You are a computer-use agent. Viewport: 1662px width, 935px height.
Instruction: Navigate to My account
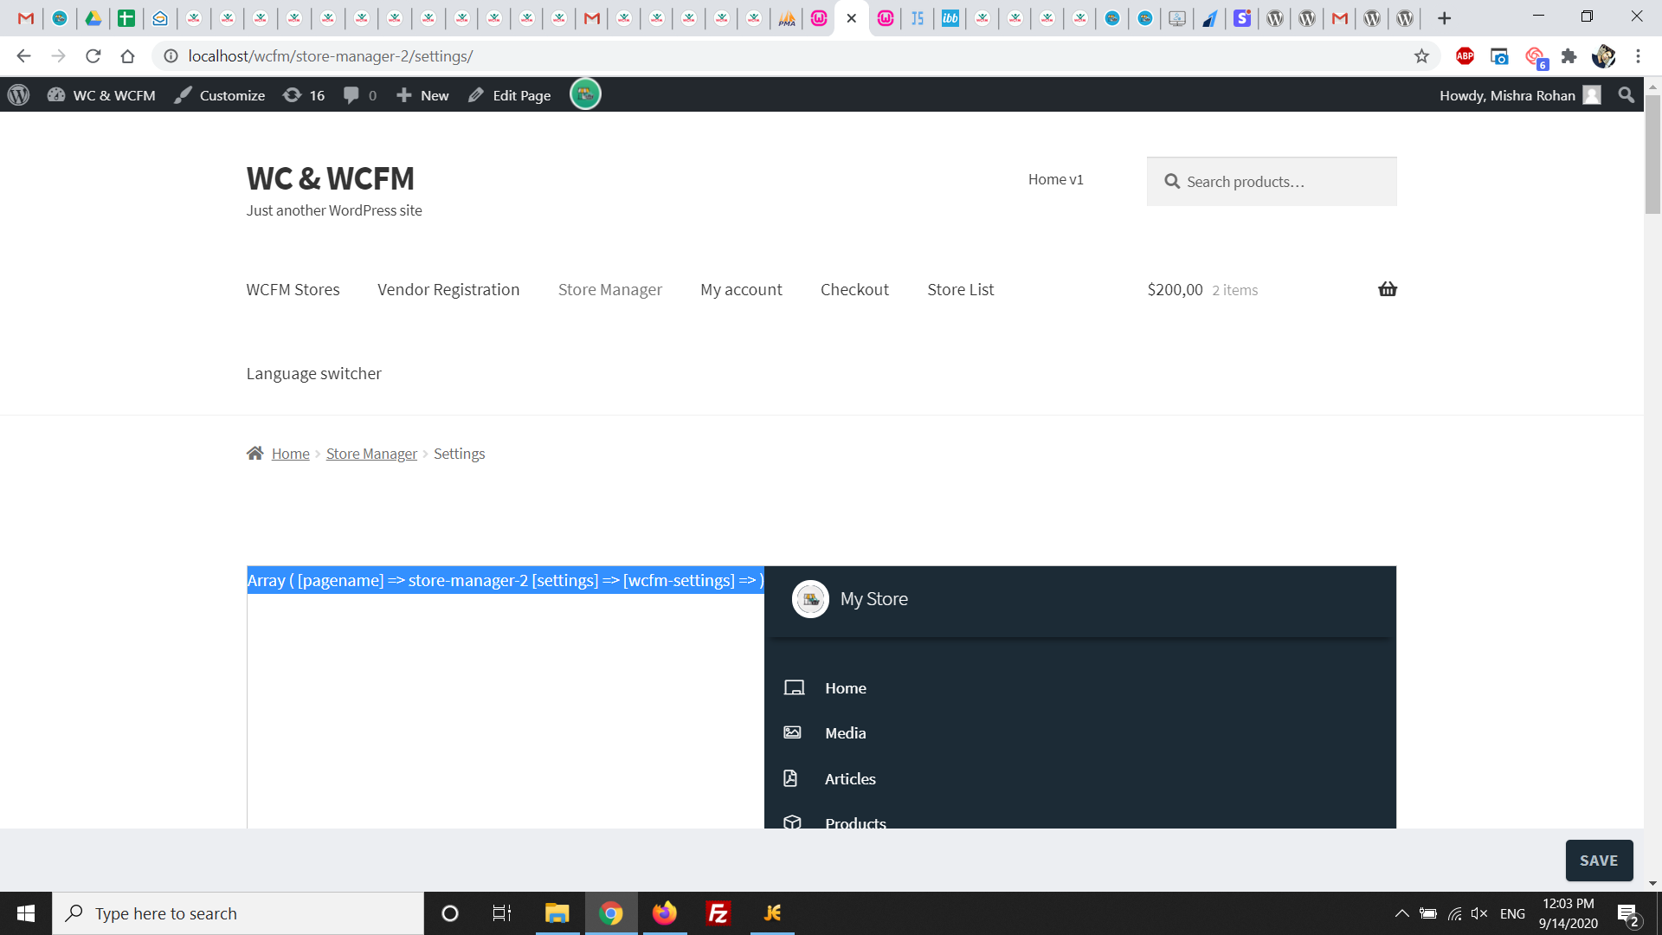pos(741,289)
